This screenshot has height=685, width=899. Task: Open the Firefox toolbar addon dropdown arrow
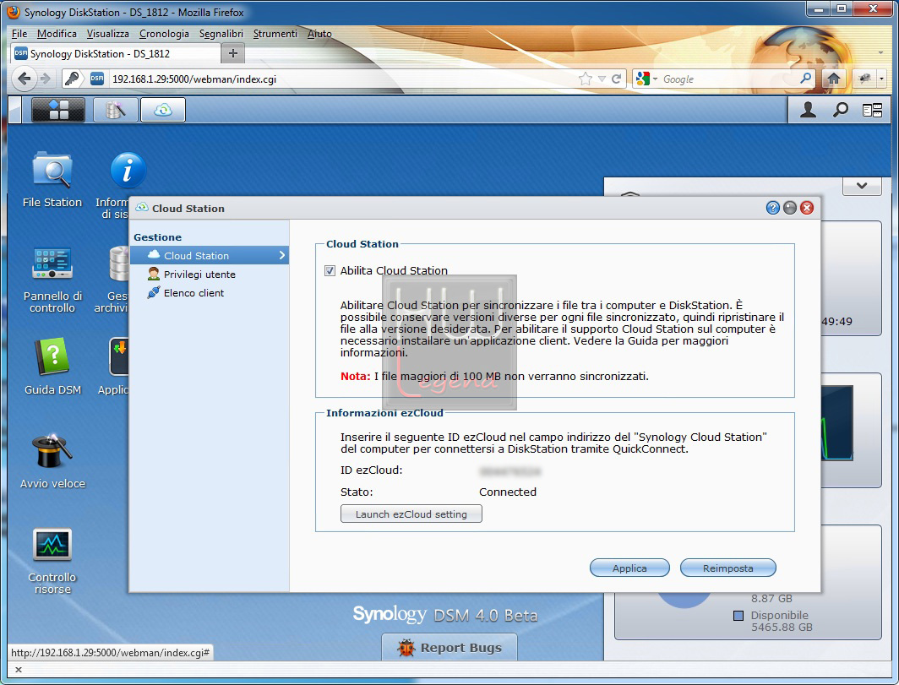coord(881,79)
